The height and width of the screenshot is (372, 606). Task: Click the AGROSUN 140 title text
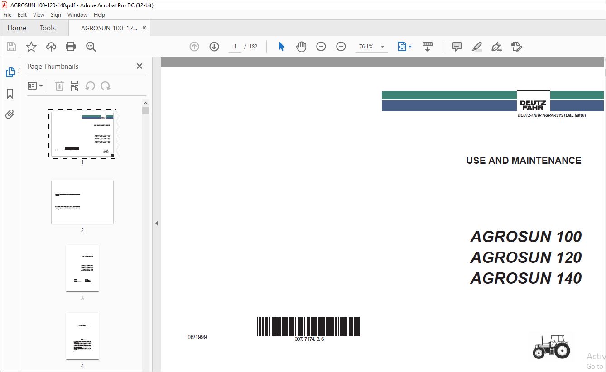click(x=526, y=278)
